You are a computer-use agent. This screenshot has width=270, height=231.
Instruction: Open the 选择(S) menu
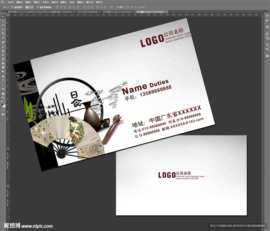pyautogui.click(x=55, y=2)
